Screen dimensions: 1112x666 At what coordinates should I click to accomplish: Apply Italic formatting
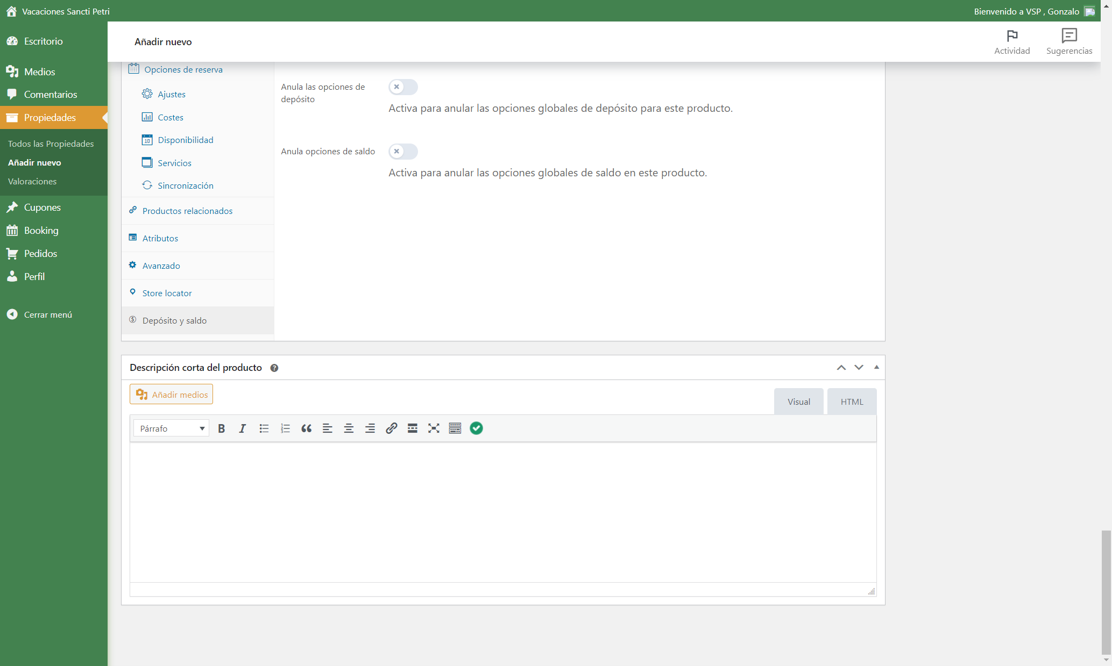point(243,428)
